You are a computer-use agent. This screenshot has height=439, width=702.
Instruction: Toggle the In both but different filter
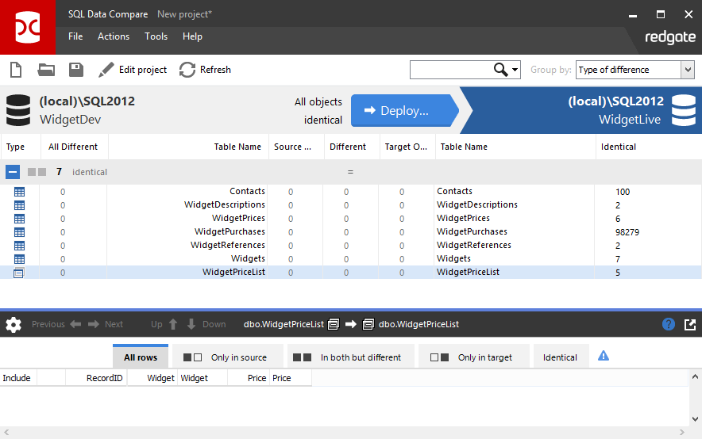[x=345, y=357]
